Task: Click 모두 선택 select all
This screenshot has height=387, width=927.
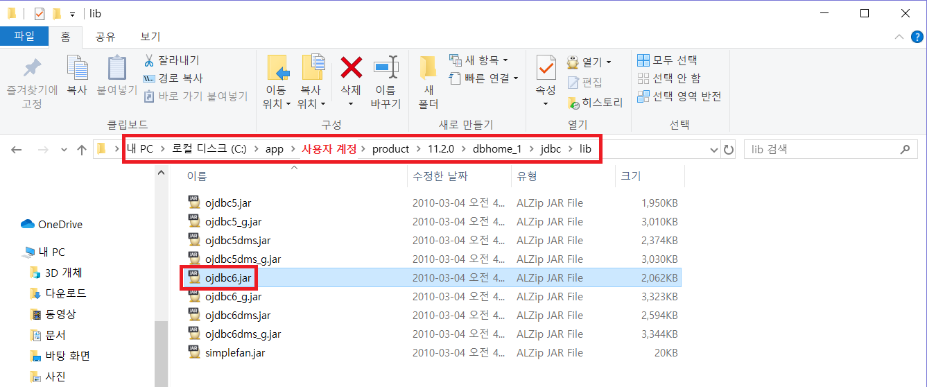Action: 667,60
